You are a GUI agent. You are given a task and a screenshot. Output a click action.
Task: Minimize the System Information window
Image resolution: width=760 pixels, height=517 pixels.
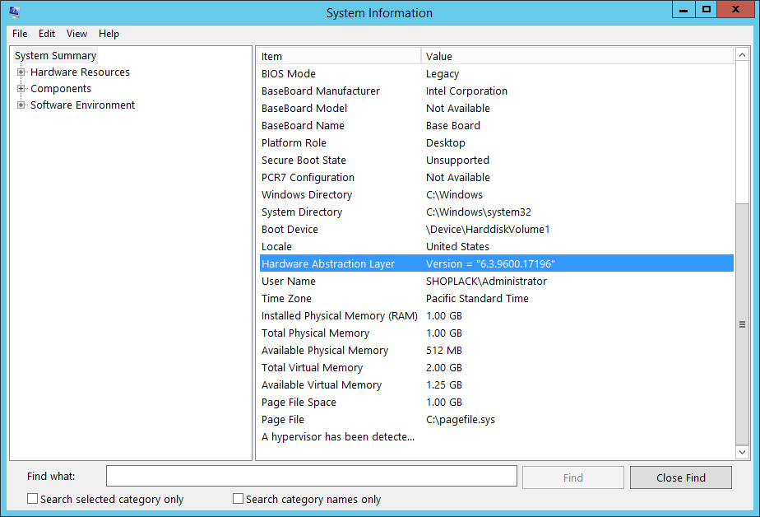point(684,10)
